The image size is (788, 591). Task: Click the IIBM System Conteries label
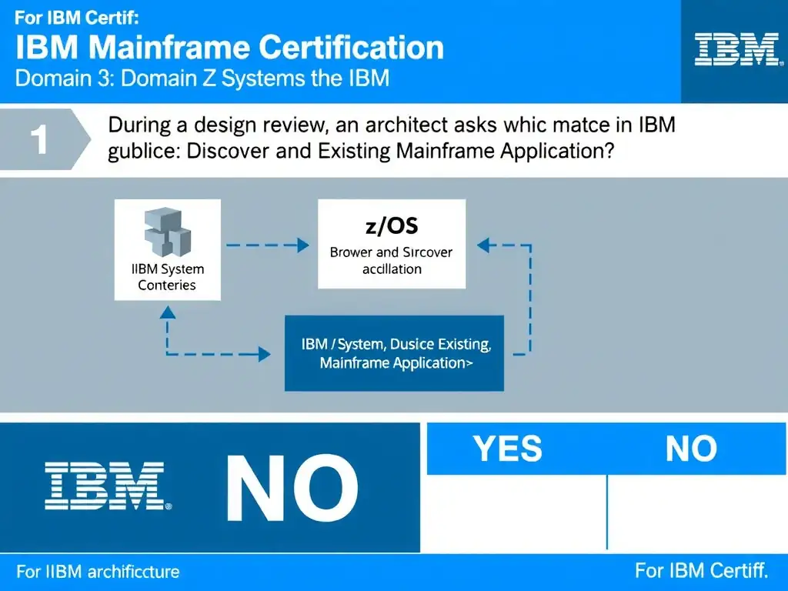(x=167, y=277)
